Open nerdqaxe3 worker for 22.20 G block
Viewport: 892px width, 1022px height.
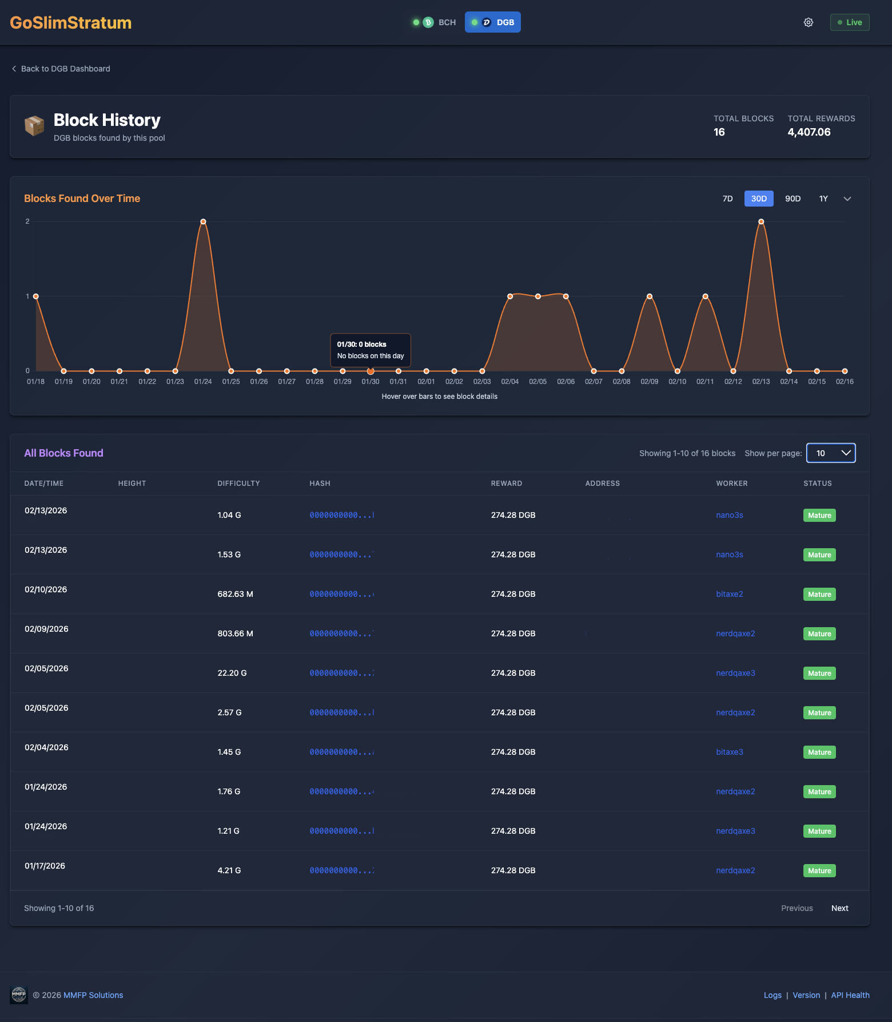tap(735, 673)
